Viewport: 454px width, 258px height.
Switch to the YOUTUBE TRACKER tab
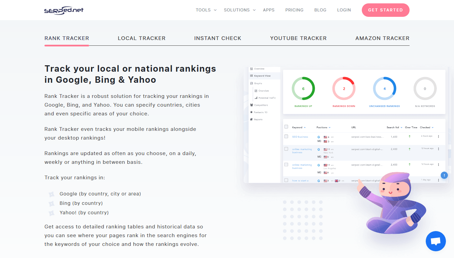(298, 38)
